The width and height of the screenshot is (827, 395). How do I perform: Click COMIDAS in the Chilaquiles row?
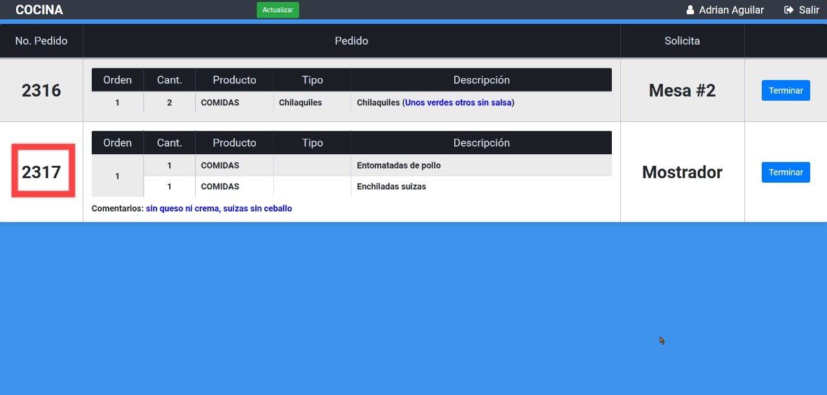220,103
